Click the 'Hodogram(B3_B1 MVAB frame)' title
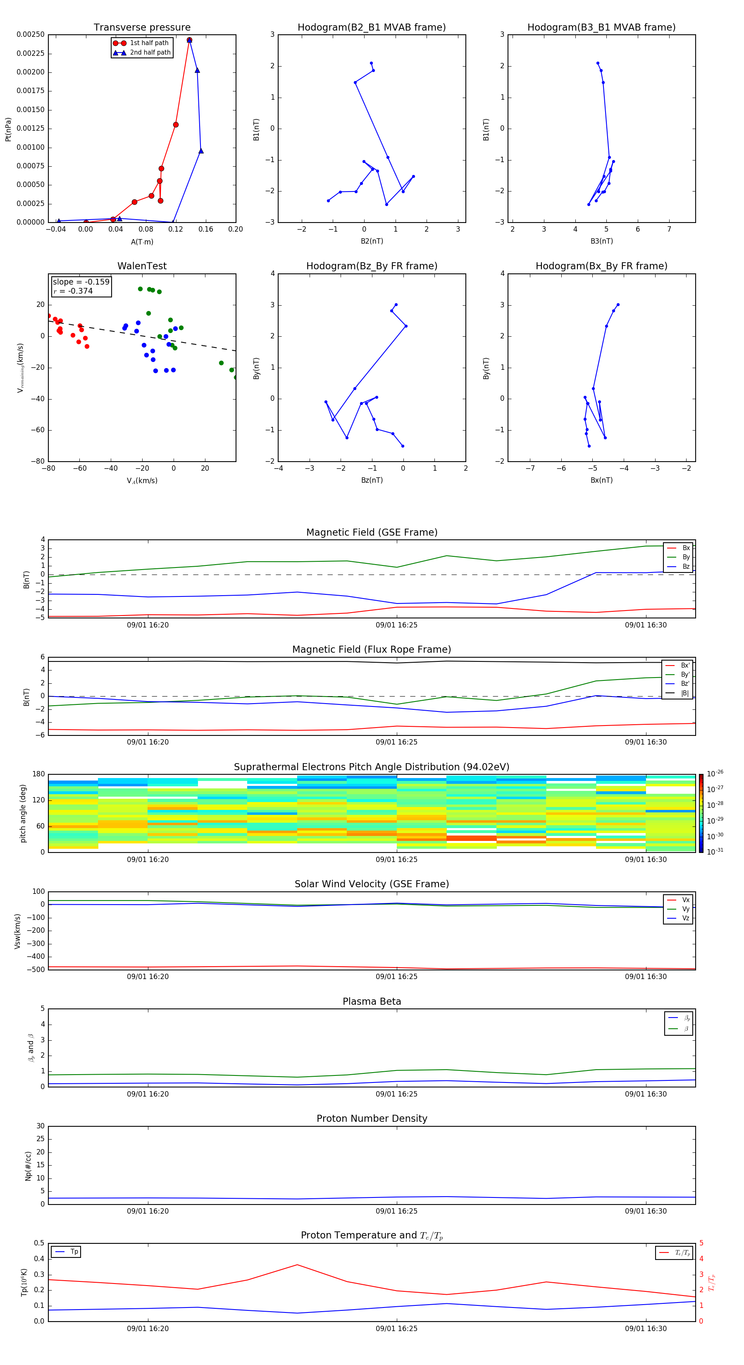The image size is (744, 1365). (x=601, y=27)
